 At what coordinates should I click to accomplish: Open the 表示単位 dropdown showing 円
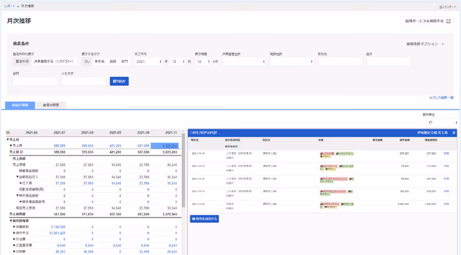(x=442, y=123)
